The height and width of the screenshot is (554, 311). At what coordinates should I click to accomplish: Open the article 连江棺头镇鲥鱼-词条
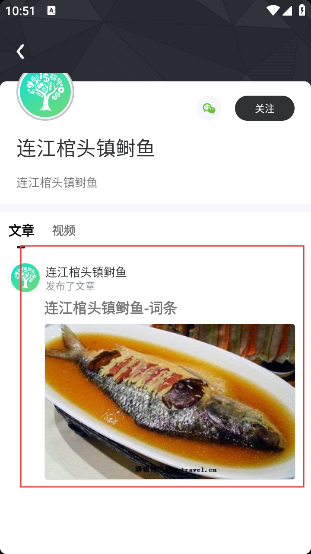point(111,309)
